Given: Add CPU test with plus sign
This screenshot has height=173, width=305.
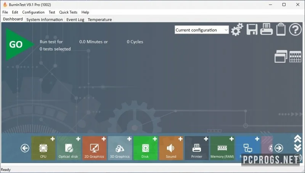Looking at the screenshot, I should (53, 139).
